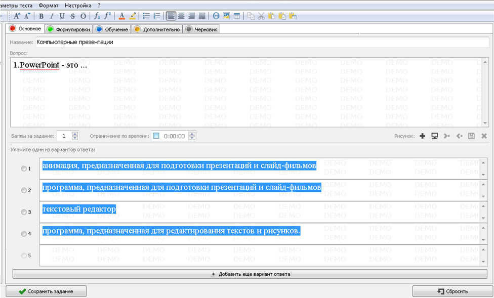This screenshot has height=298, width=494.
Task: Select answer radio button 1
Action: [x=24, y=168]
